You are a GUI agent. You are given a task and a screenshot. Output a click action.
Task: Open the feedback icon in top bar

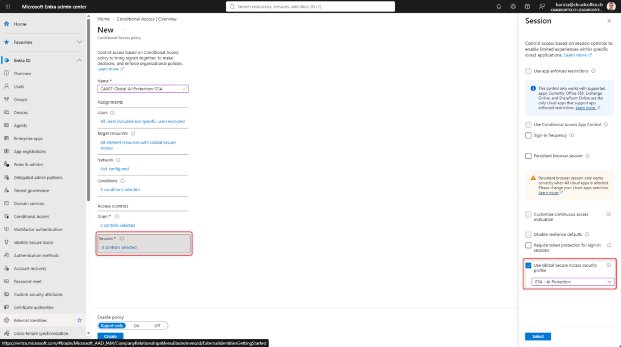[542, 6]
